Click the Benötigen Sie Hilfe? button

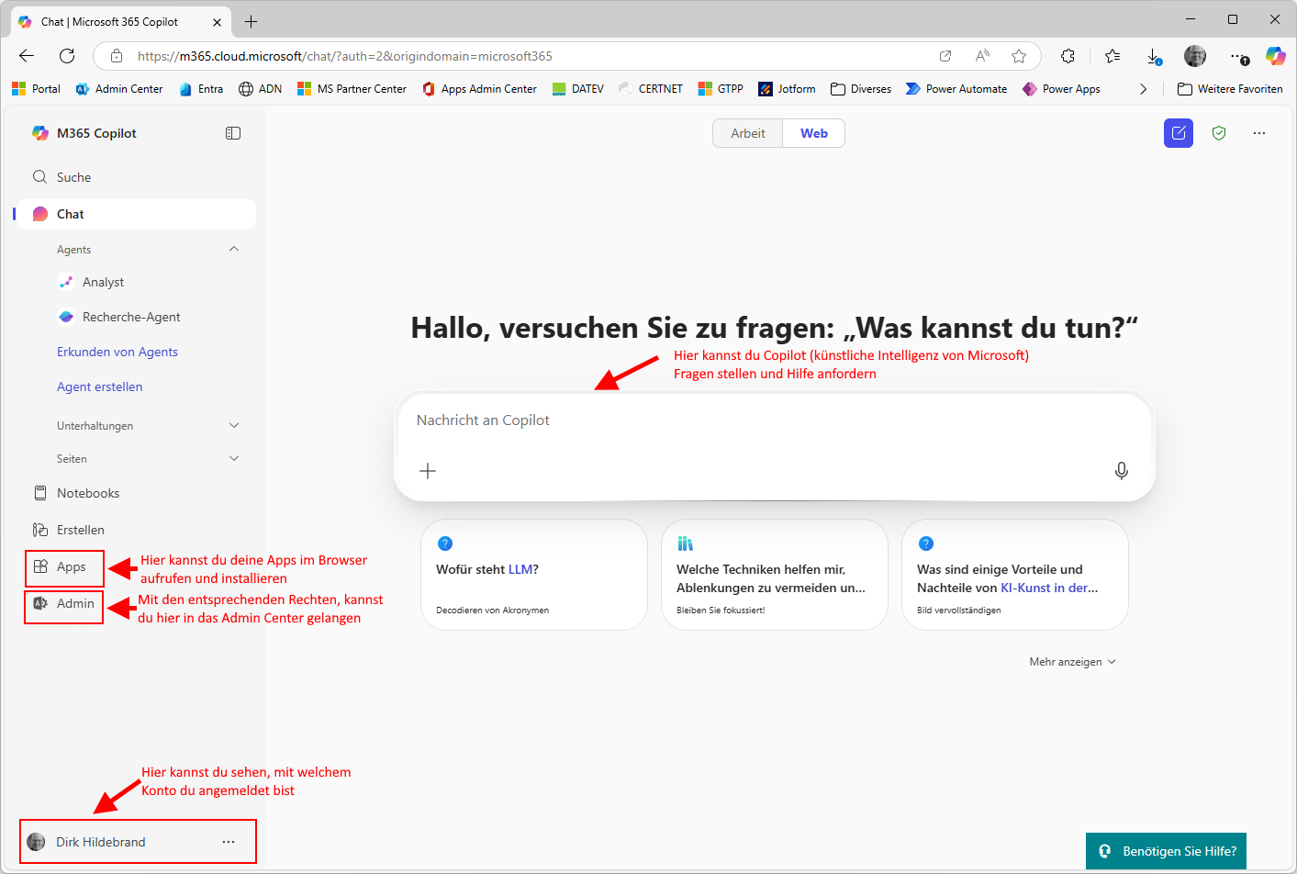point(1166,851)
